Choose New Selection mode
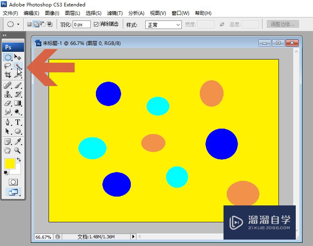Image resolution: width=313 pixels, height=246 pixels. tap(29, 24)
